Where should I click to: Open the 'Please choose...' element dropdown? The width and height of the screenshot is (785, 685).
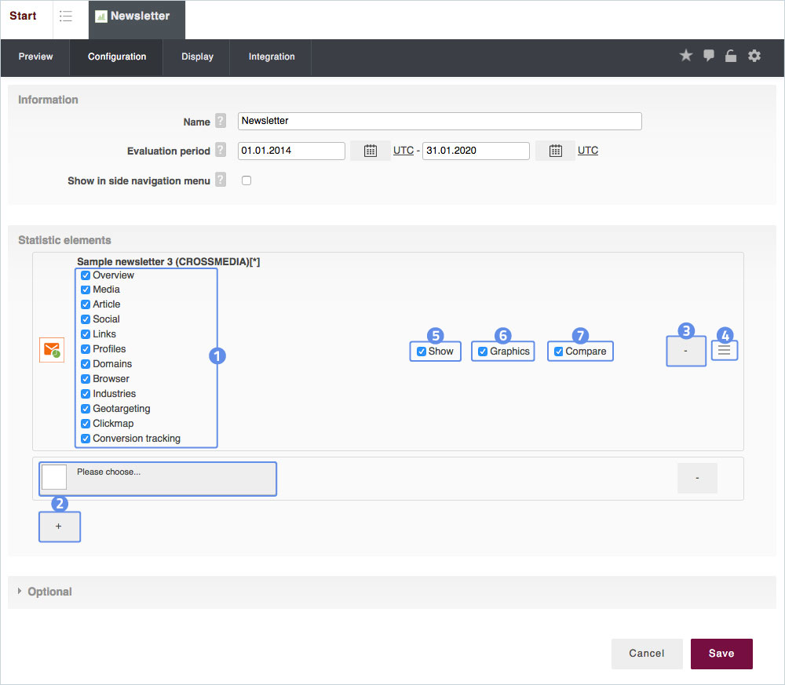(x=158, y=479)
